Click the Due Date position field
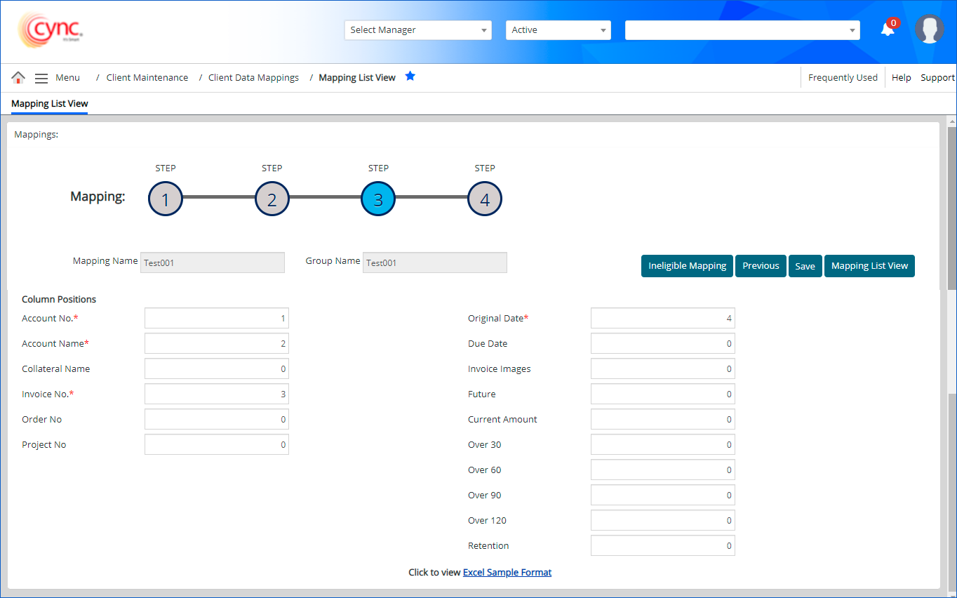Screen dimensions: 957x598 point(662,344)
